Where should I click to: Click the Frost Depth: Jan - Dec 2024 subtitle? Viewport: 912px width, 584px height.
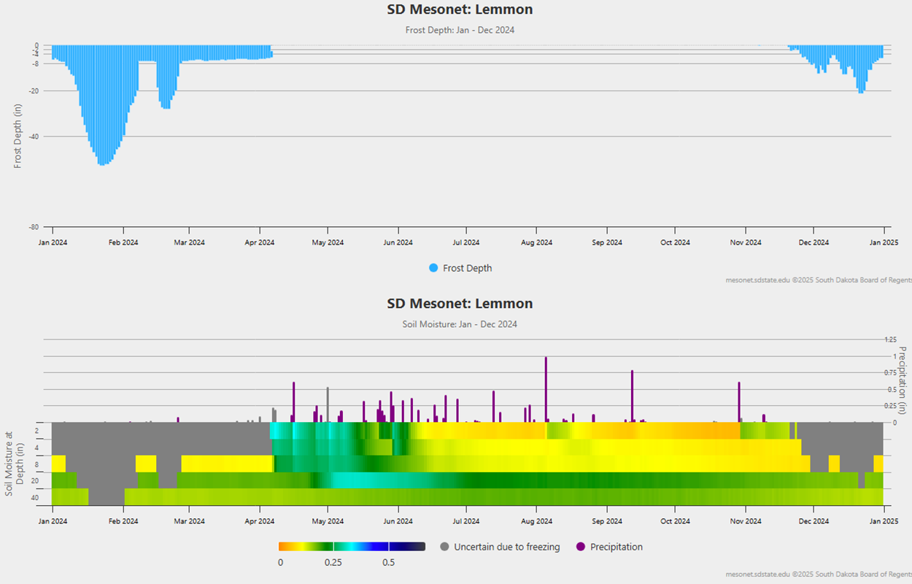460,30
